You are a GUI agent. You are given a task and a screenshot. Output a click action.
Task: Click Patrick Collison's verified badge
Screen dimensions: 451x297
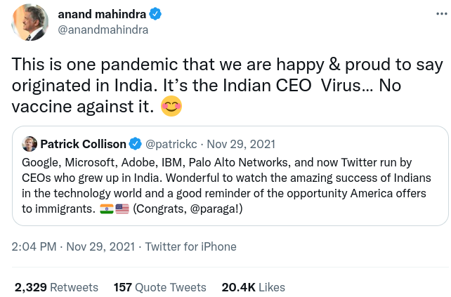[136, 144]
